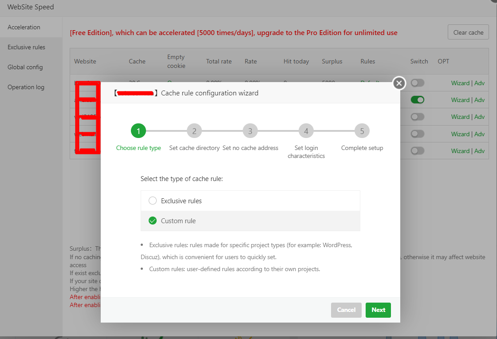497x339 pixels.
Task: Close the cache rule wizard dialog
Action: tap(399, 83)
